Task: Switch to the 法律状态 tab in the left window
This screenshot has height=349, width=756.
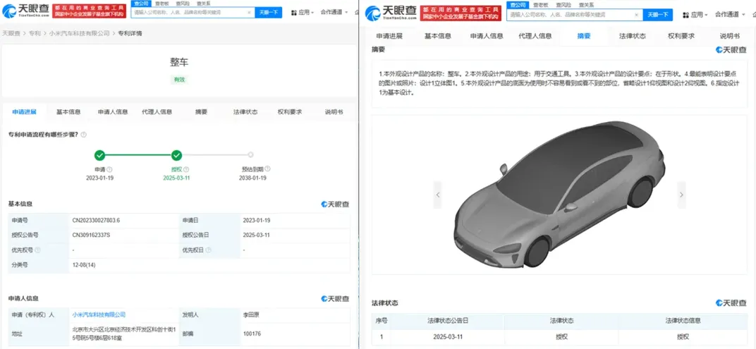Action: click(x=245, y=112)
